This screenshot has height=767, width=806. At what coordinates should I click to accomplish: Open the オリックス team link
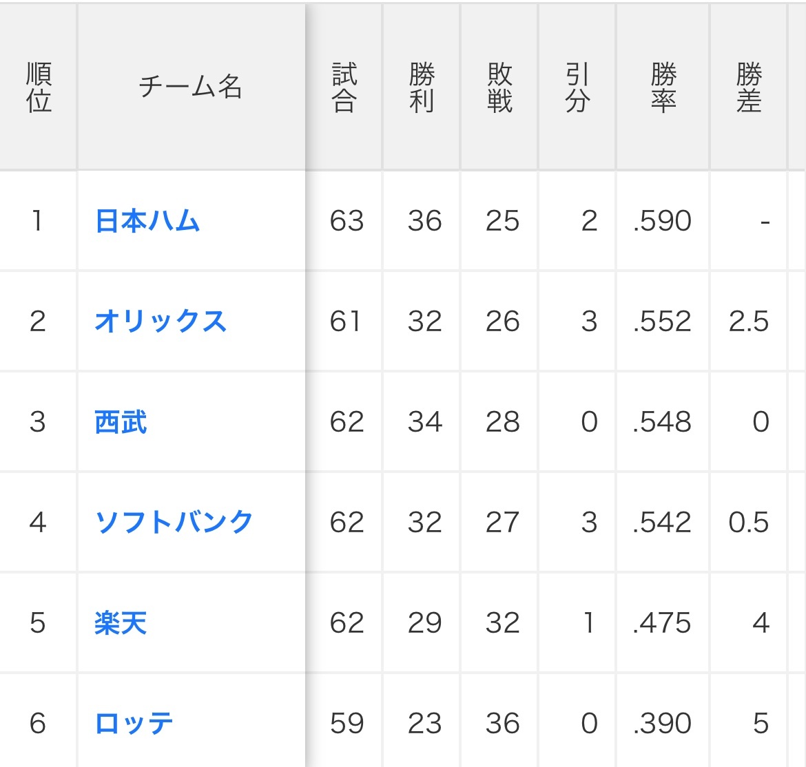tap(161, 322)
